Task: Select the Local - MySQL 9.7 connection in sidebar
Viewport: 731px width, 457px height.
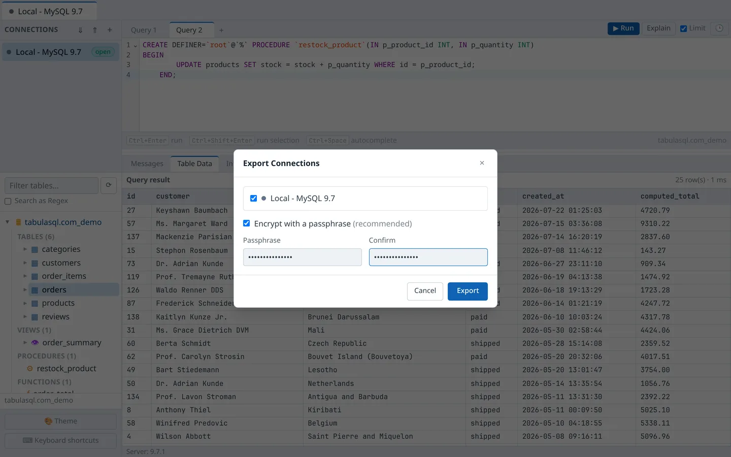Action: (61, 52)
